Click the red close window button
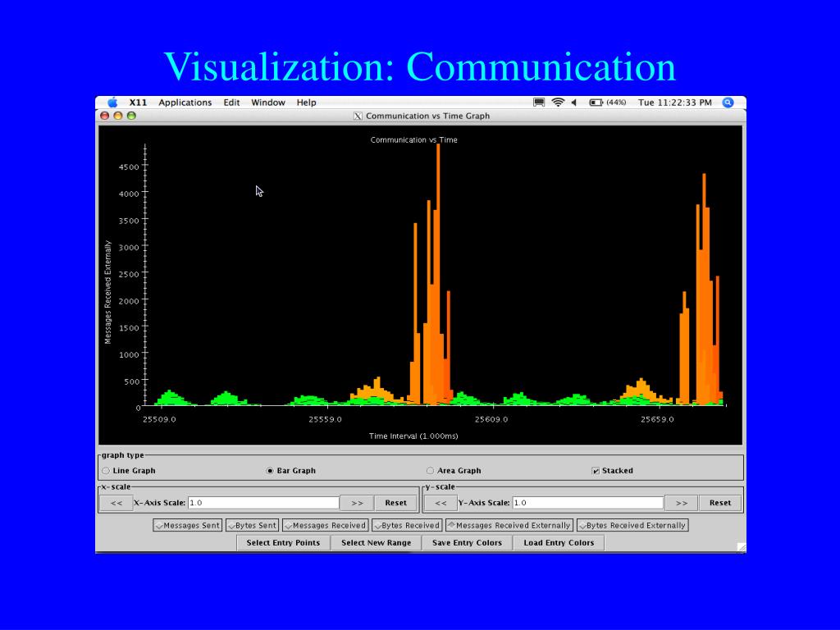840x630 pixels. (x=104, y=116)
